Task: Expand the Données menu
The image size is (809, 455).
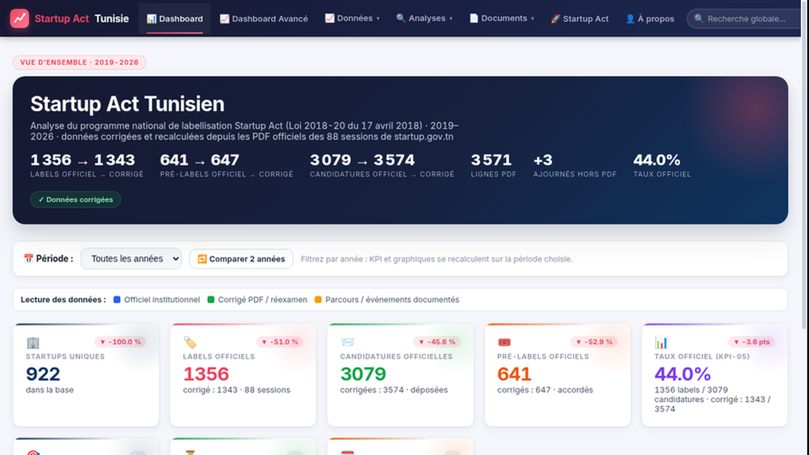Action: 352,19
